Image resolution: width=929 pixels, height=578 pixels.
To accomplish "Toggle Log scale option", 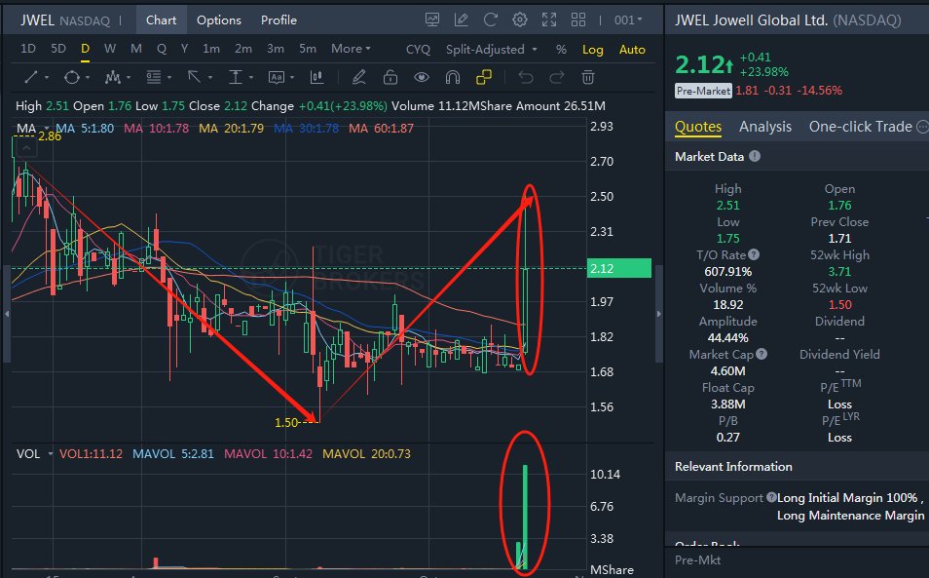I will [592, 50].
